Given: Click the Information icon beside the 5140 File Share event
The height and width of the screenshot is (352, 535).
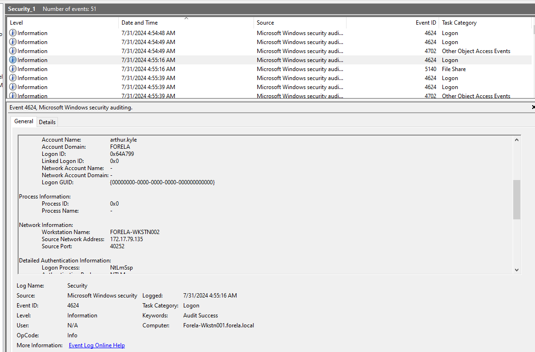Looking at the screenshot, I should [x=12, y=69].
